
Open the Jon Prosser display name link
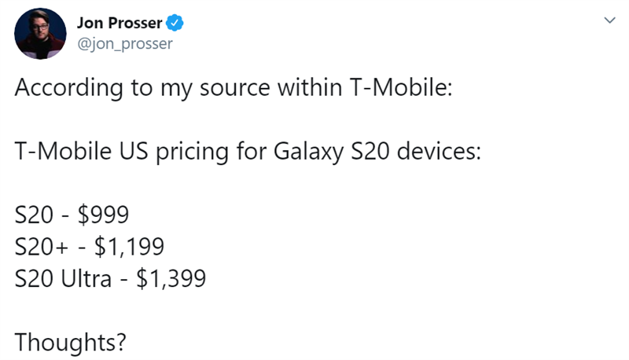coord(120,23)
